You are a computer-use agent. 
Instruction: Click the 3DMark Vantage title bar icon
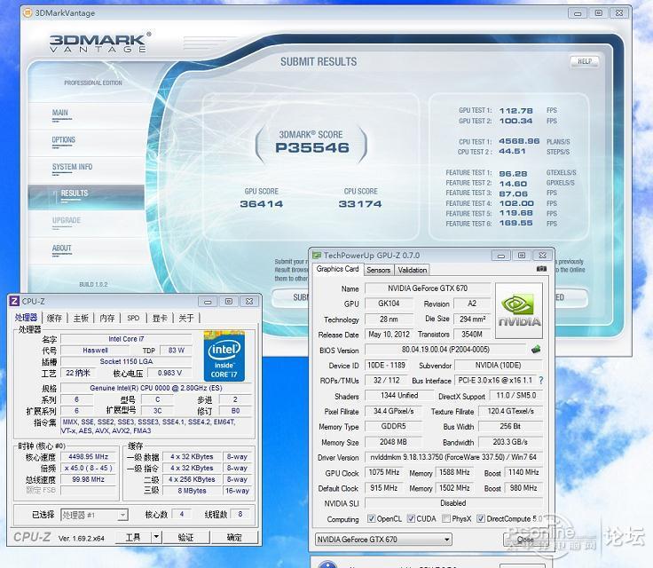(28, 13)
